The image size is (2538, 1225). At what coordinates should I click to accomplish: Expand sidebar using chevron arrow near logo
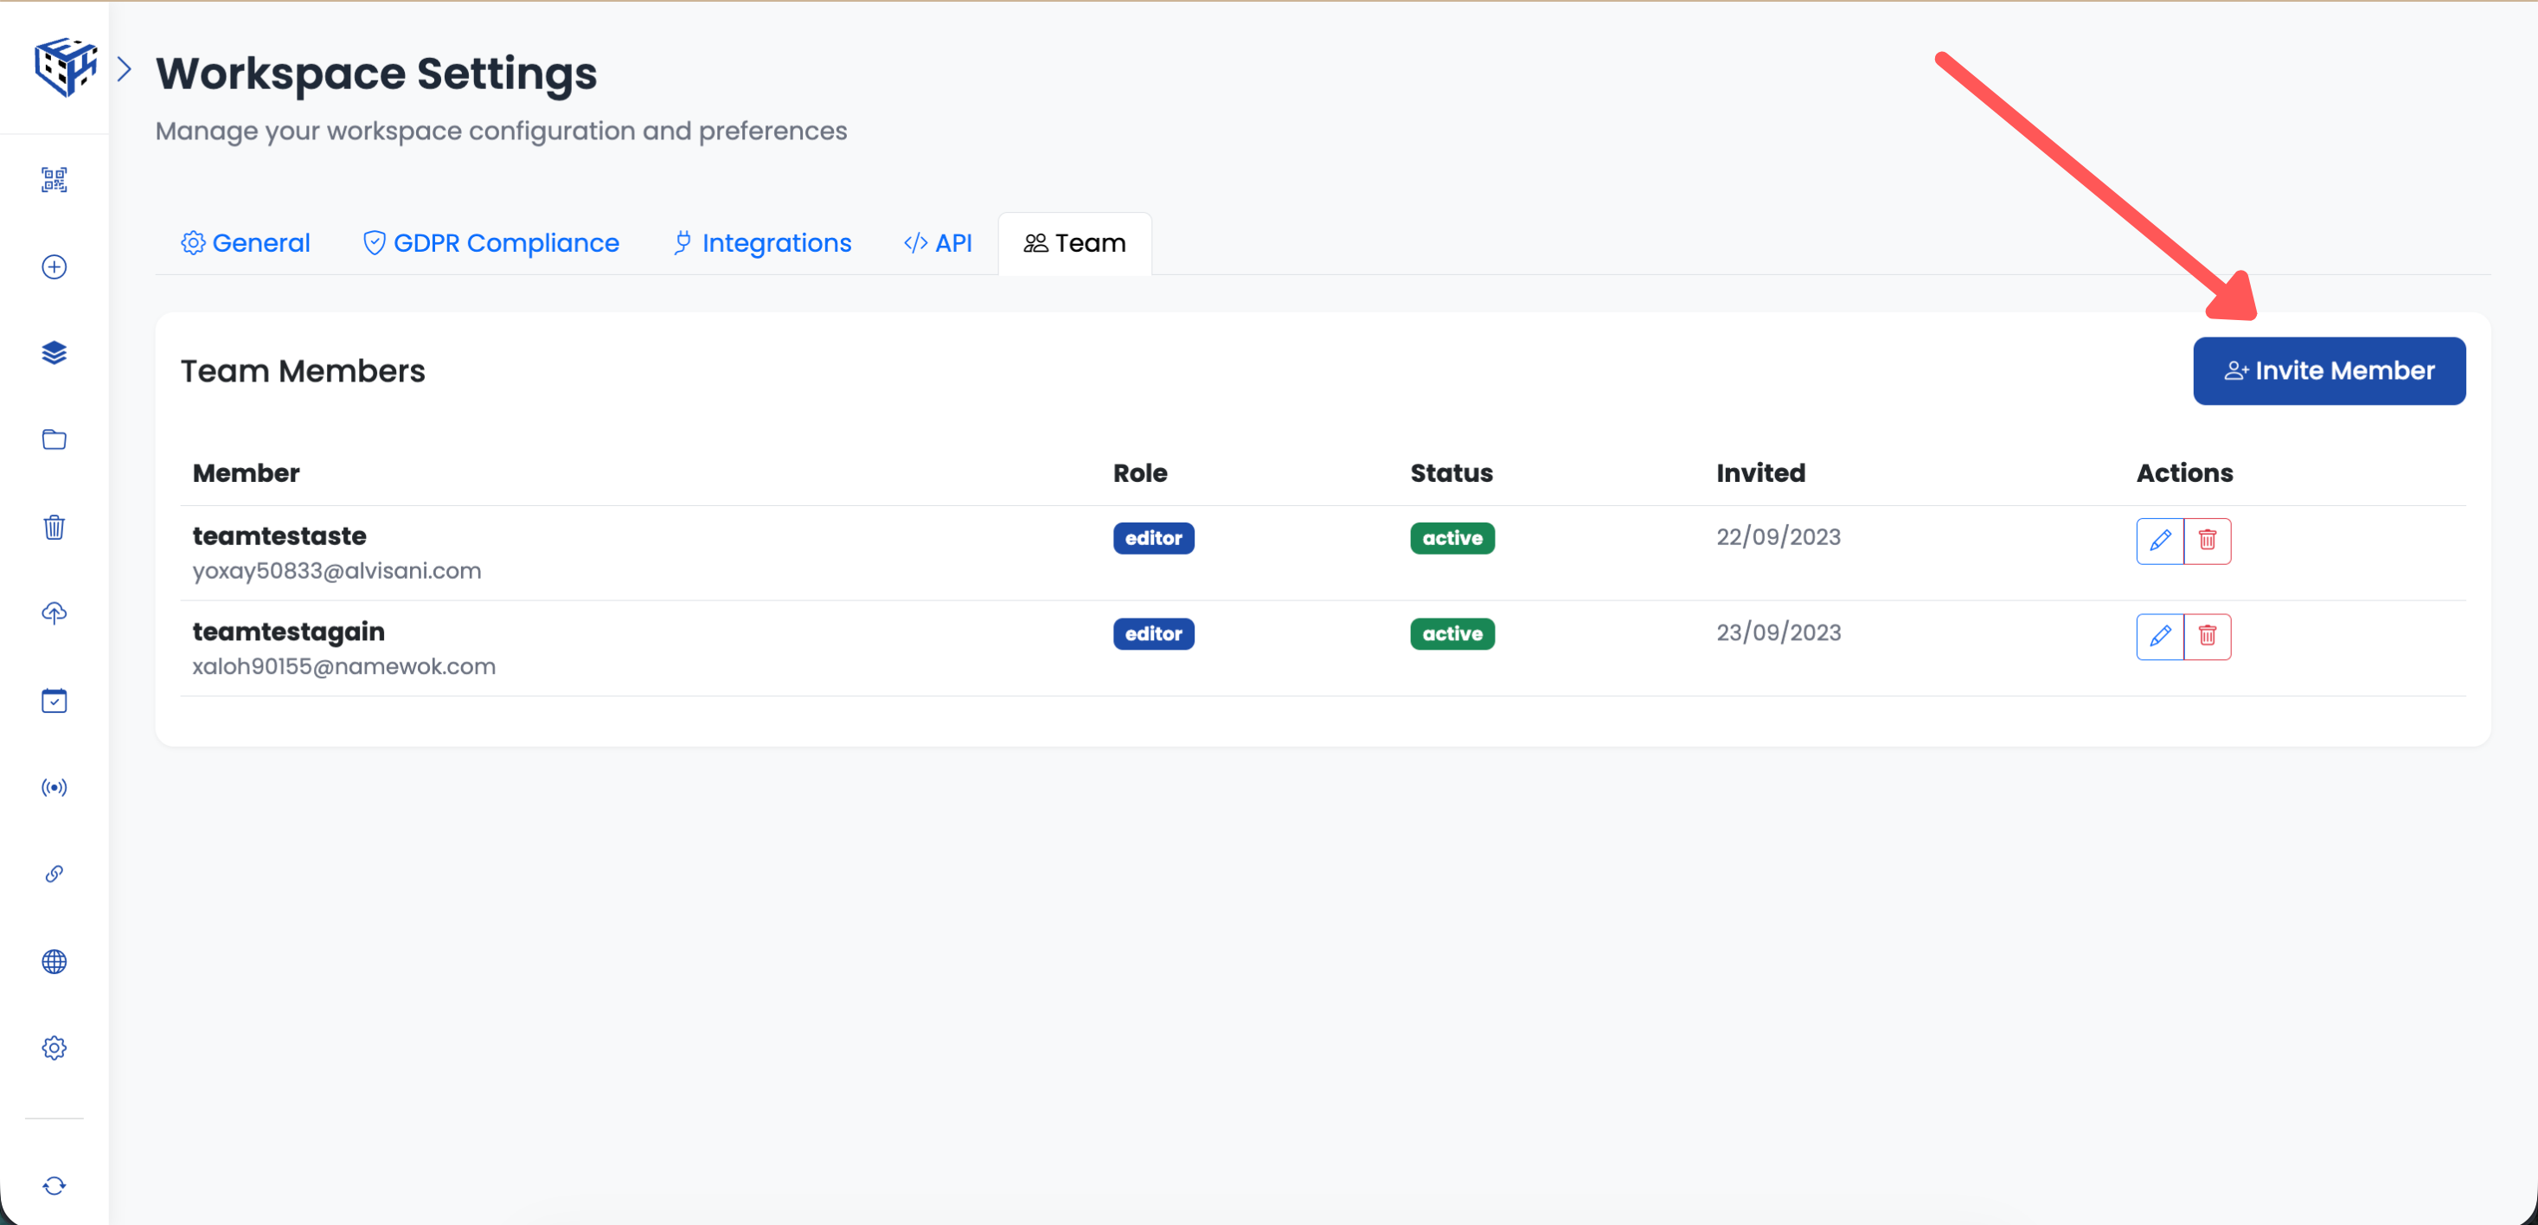tap(125, 69)
